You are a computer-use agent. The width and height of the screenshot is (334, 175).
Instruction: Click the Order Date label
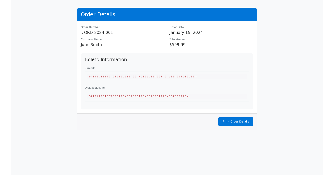[176, 27]
